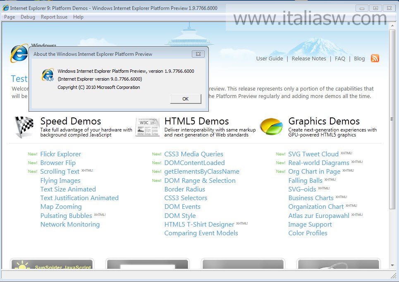Open the Release Notes link
The image size is (399, 282).
click(309, 59)
